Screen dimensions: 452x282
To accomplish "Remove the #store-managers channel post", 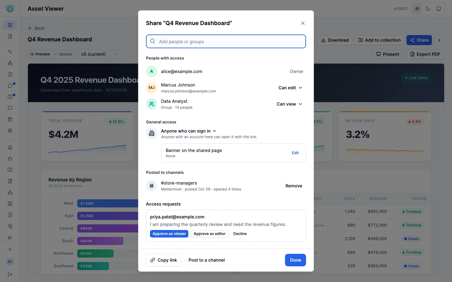I will [x=294, y=186].
